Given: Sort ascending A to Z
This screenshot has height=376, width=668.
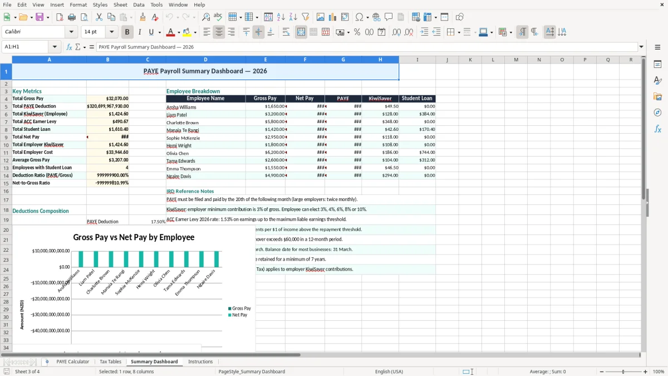Looking at the screenshot, I should [281, 17].
